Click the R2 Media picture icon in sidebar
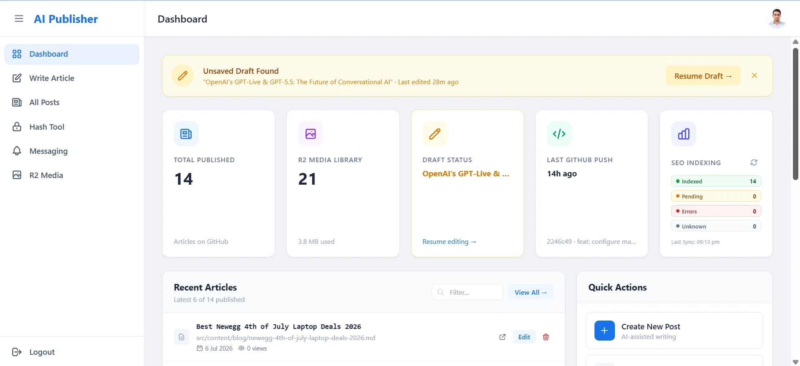Viewport: 800px width, 366px height. tap(17, 175)
